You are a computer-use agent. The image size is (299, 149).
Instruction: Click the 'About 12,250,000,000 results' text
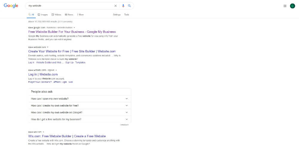pos(50,22)
